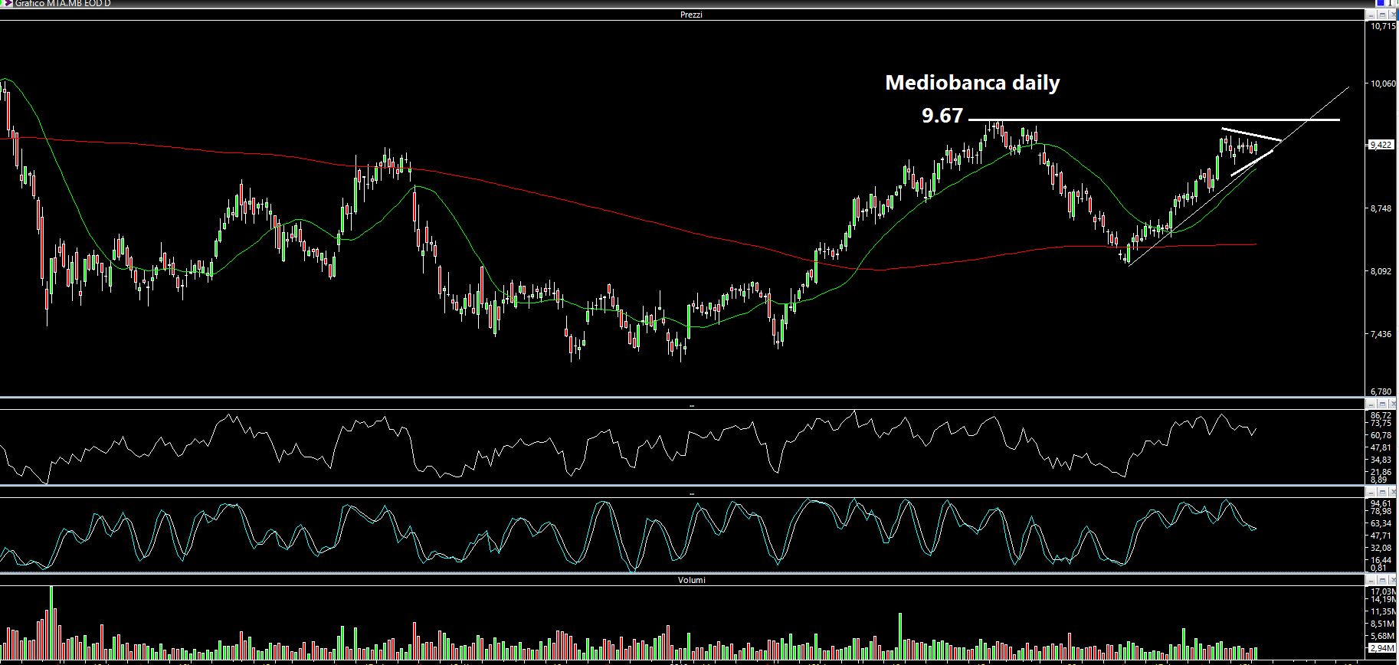Select the white 9.67 horizontal resistance line
This screenshot has width=1399, height=665.
point(1154,120)
